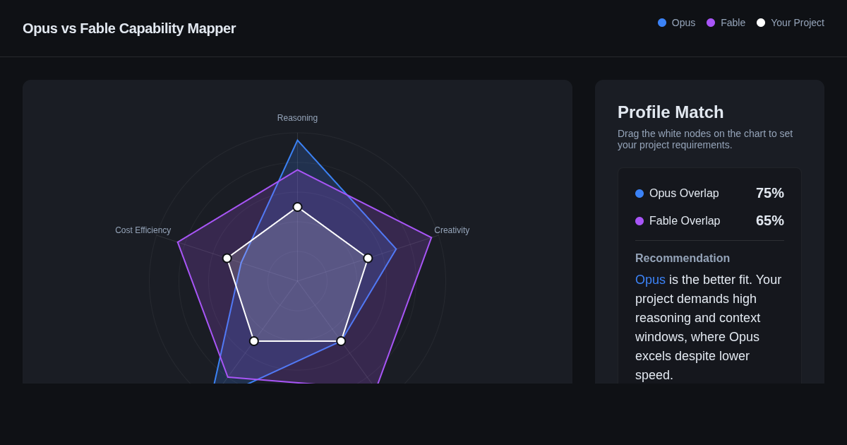This screenshot has height=445, width=847.
Task: Click the Opus text in header legend
Action: point(683,23)
